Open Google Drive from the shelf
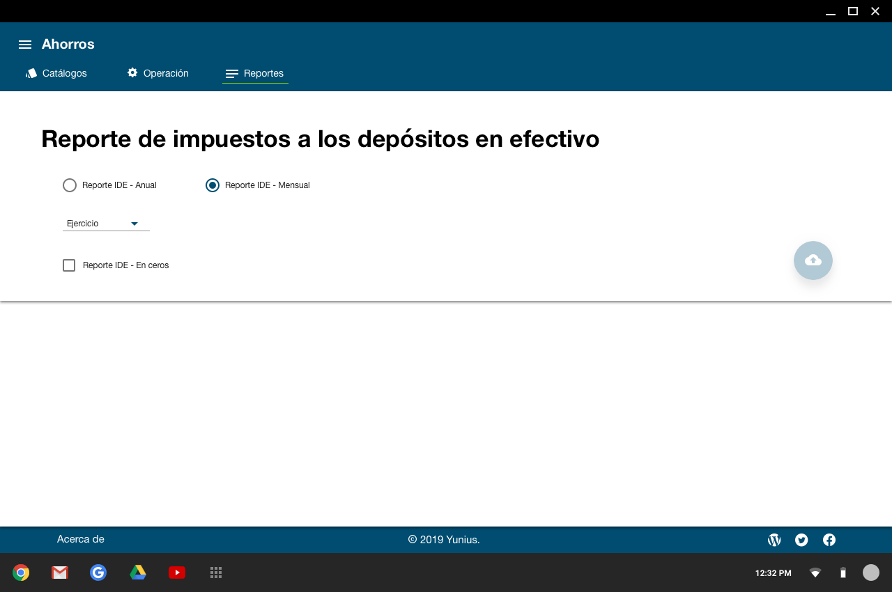Image resolution: width=892 pixels, height=592 pixels. click(x=138, y=572)
